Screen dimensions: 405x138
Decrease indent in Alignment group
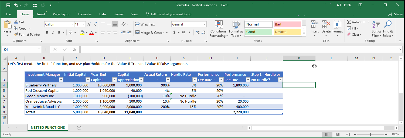point(123,32)
